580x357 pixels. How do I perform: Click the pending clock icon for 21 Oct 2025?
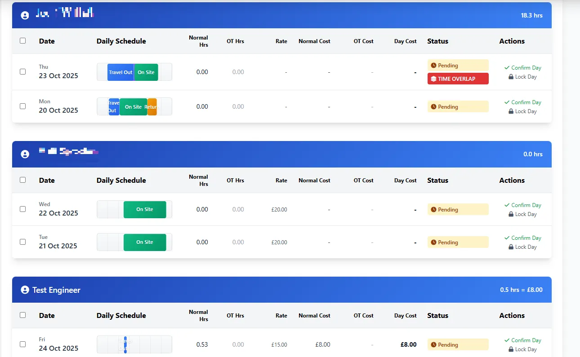[433, 242]
